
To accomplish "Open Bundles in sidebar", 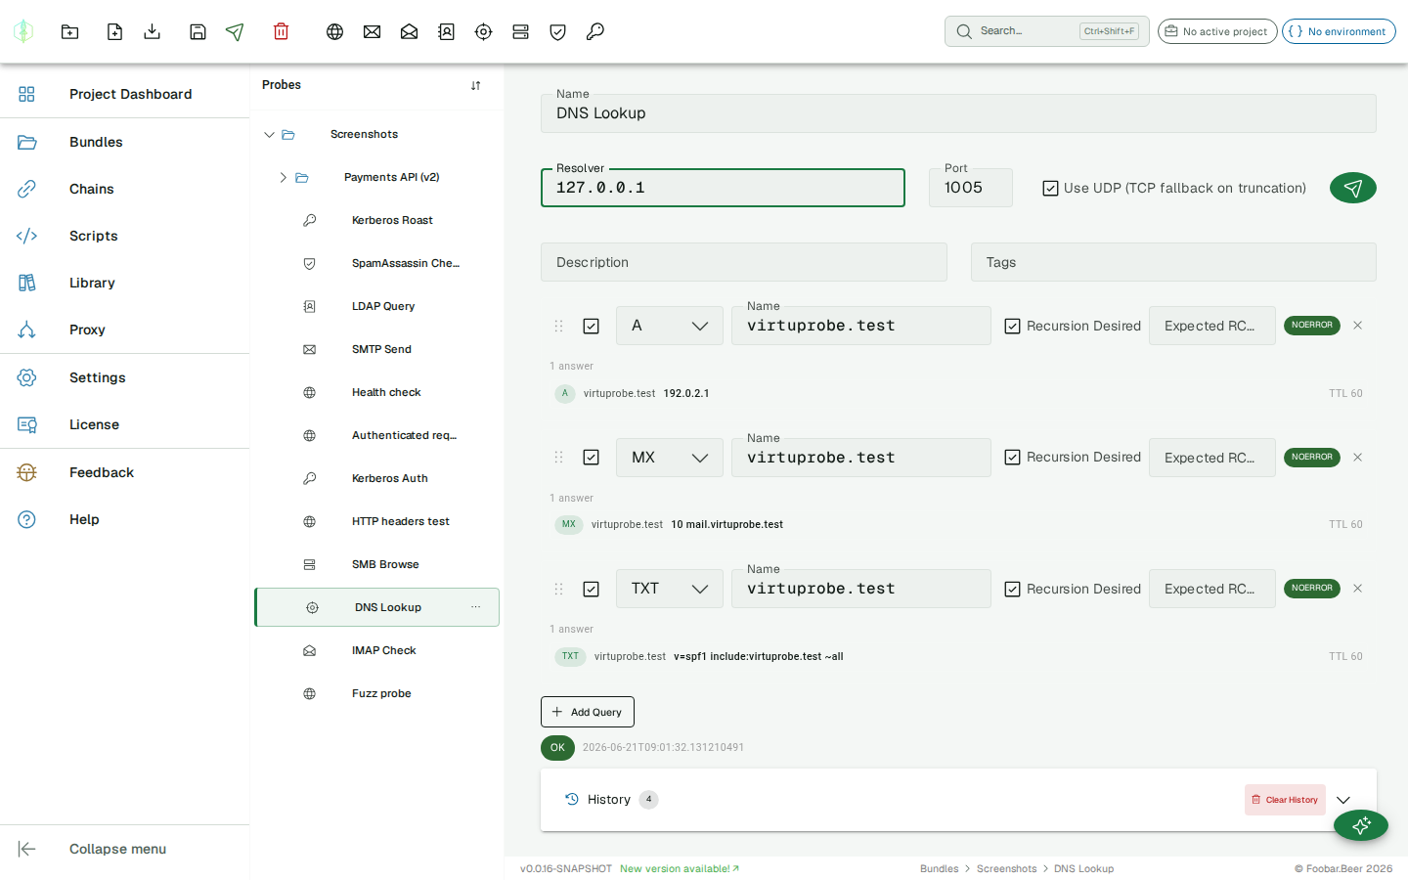I will [124, 142].
